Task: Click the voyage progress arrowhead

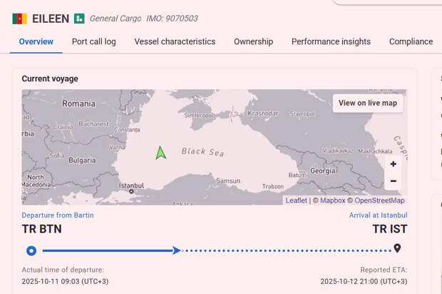Action: 176,250
